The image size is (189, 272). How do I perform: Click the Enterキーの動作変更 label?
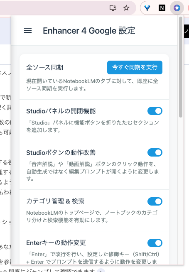(56, 243)
